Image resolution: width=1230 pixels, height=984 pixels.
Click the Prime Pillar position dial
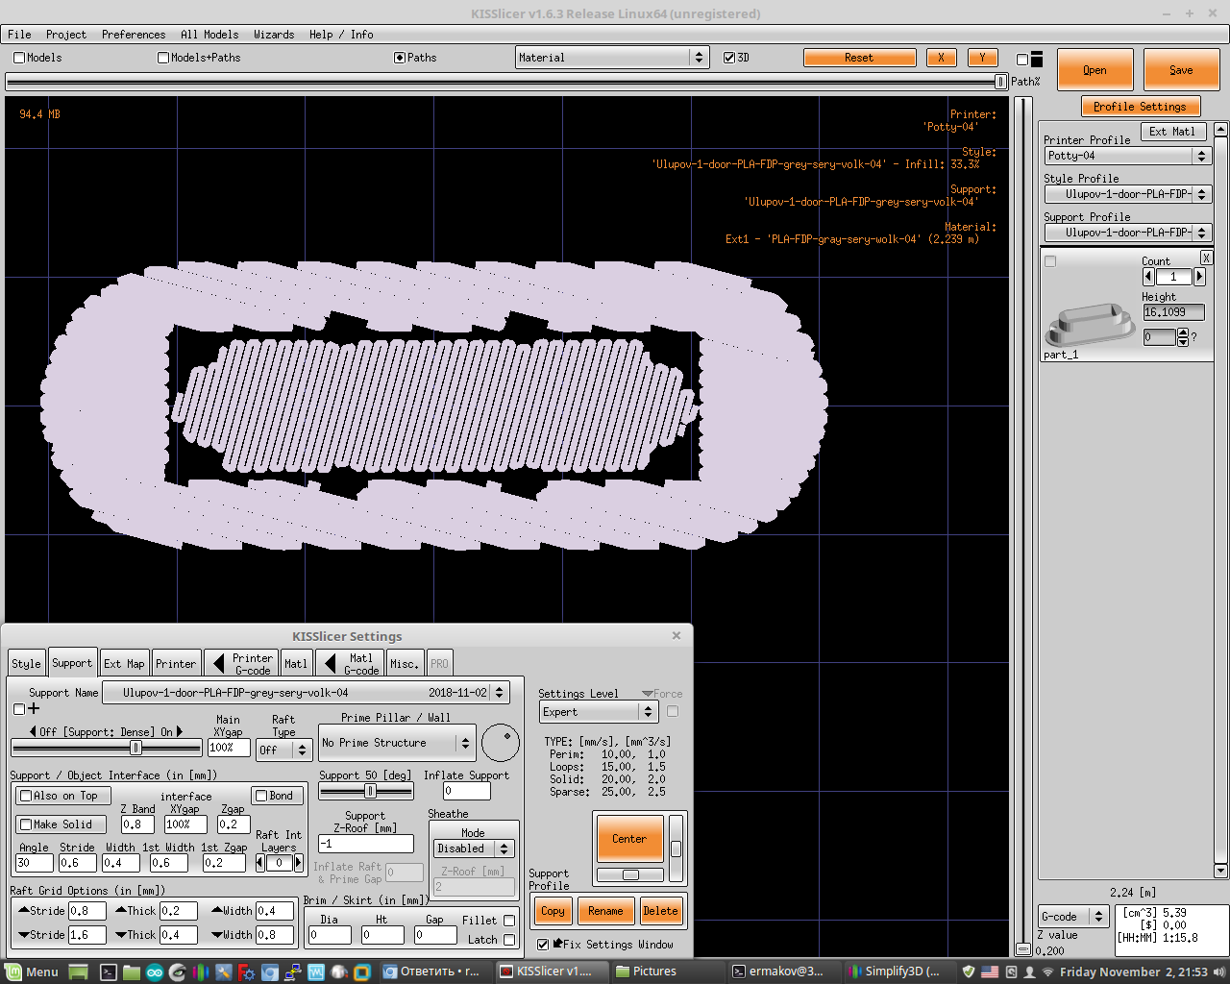pos(501,743)
